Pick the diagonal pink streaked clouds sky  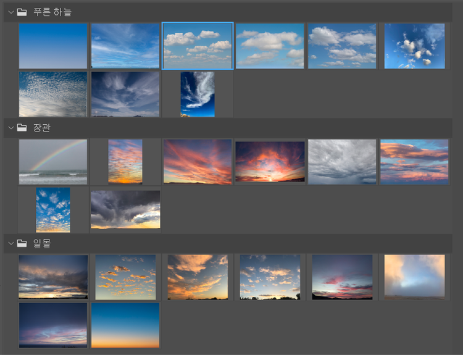pos(198,162)
